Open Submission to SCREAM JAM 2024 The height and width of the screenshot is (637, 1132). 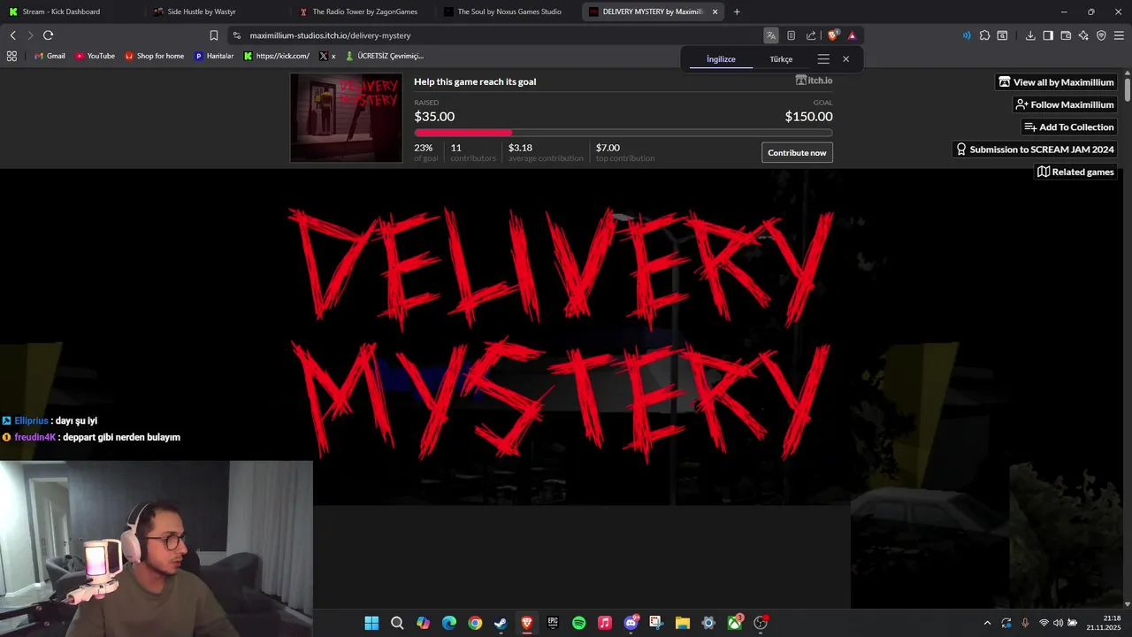(x=1034, y=150)
